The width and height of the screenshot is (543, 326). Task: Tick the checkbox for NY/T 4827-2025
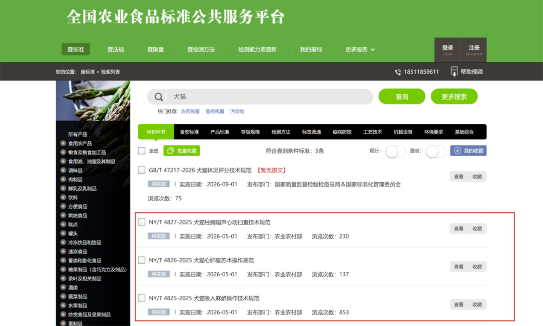(x=142, y=222)
